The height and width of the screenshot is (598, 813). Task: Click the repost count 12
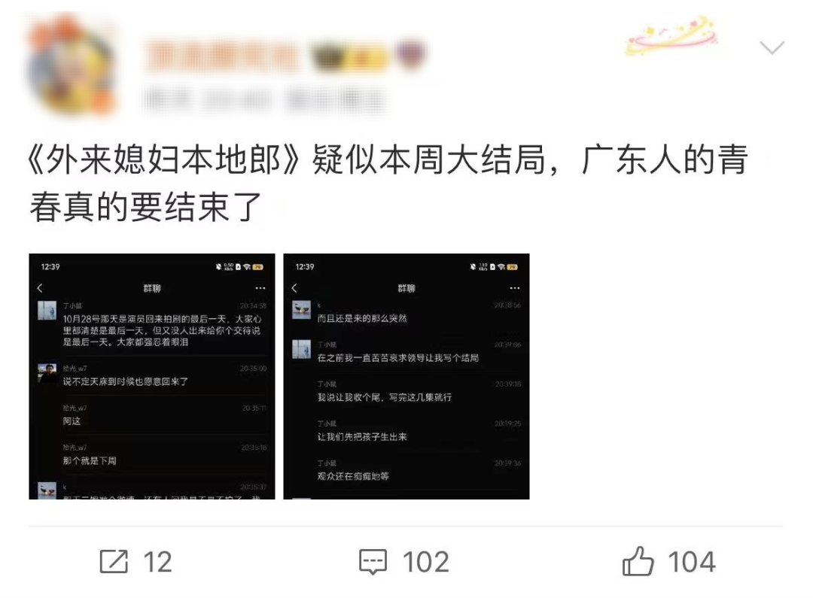[x=157, y=562]
